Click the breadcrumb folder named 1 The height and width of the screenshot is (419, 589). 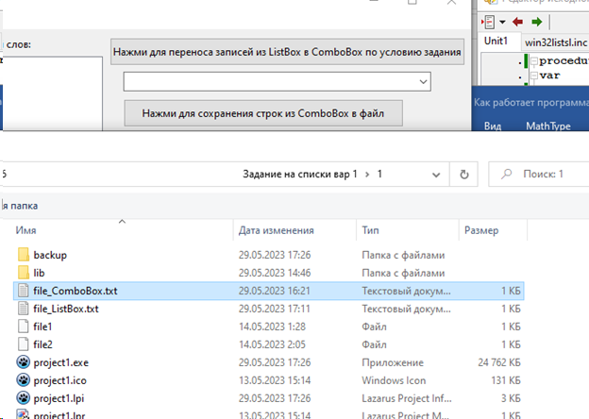[379, 175]
